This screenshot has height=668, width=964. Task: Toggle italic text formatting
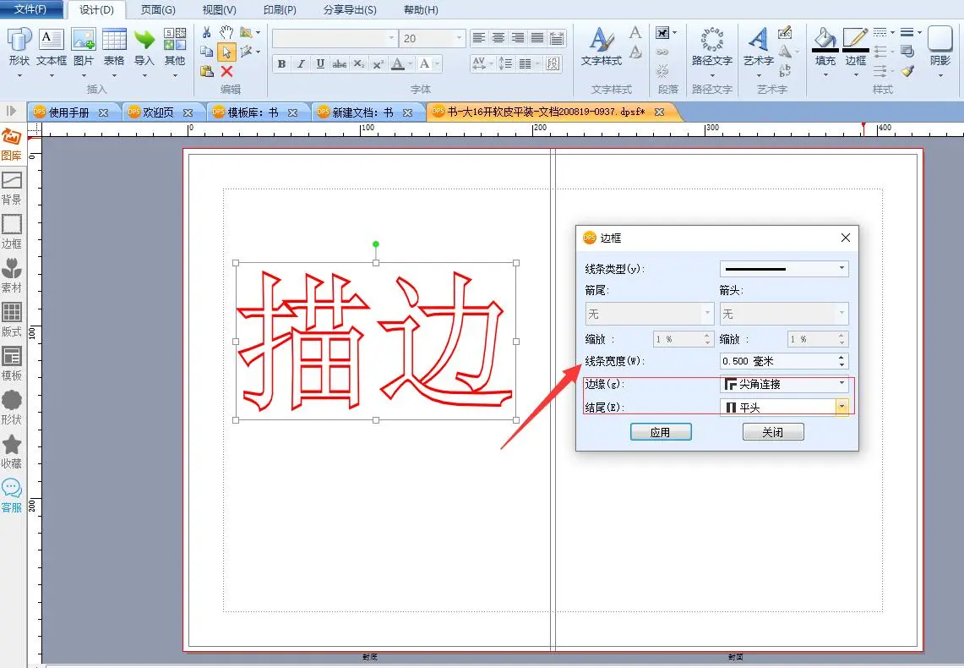pos(301,64)
